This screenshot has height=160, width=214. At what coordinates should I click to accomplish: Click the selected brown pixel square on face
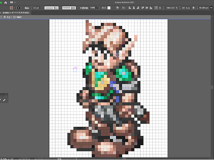[x=117, y=55]
